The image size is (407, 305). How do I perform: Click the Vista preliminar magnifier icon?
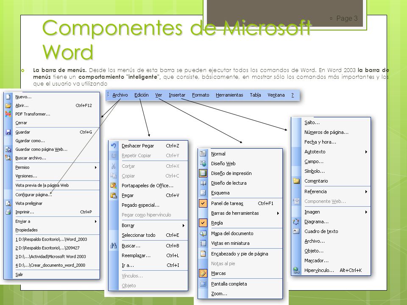tap(8, 203)
